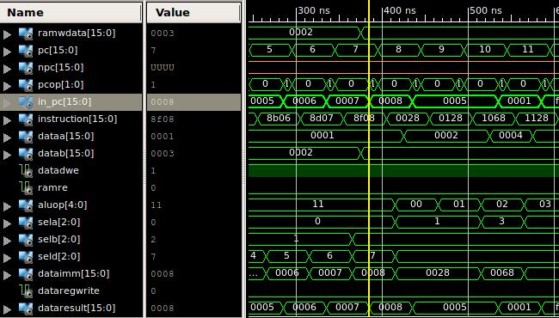
Task: Select the dataresult[15:0] signal name
Action: (77, 308)
